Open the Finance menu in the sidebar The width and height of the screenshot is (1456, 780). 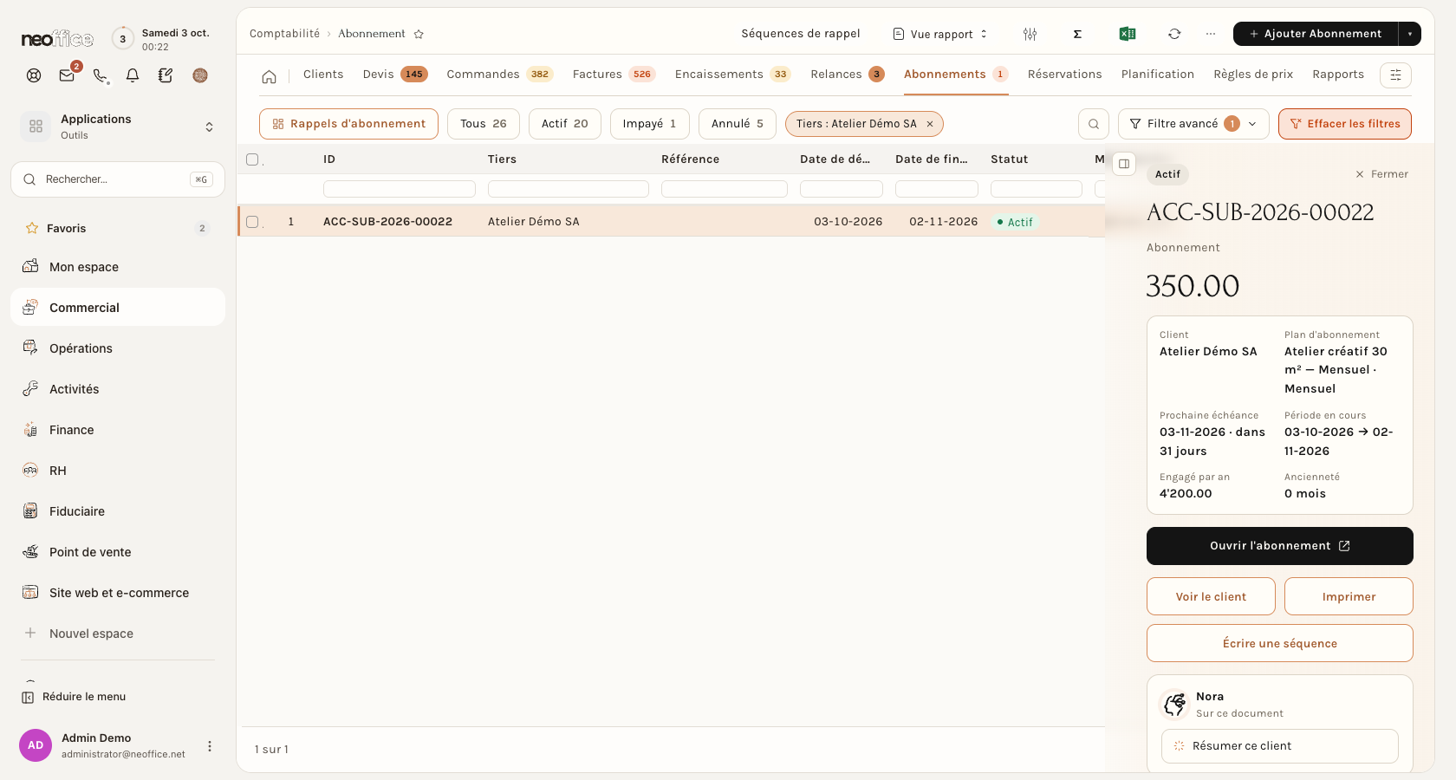[118, 430]
